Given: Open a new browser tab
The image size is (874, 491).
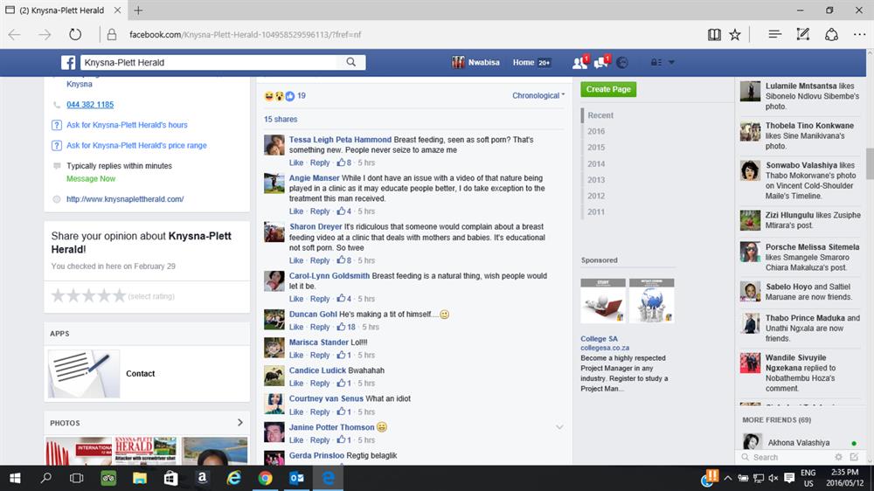Looking at the screenshot, I should [x=138, y=10].
